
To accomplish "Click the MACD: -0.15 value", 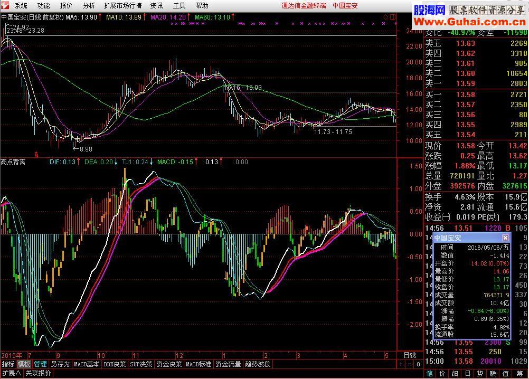I will point(175,162).
